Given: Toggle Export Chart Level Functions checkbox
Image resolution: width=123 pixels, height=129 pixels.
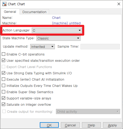Looking at the screenshot, I should pyautogui.click(x=4, y=67).
